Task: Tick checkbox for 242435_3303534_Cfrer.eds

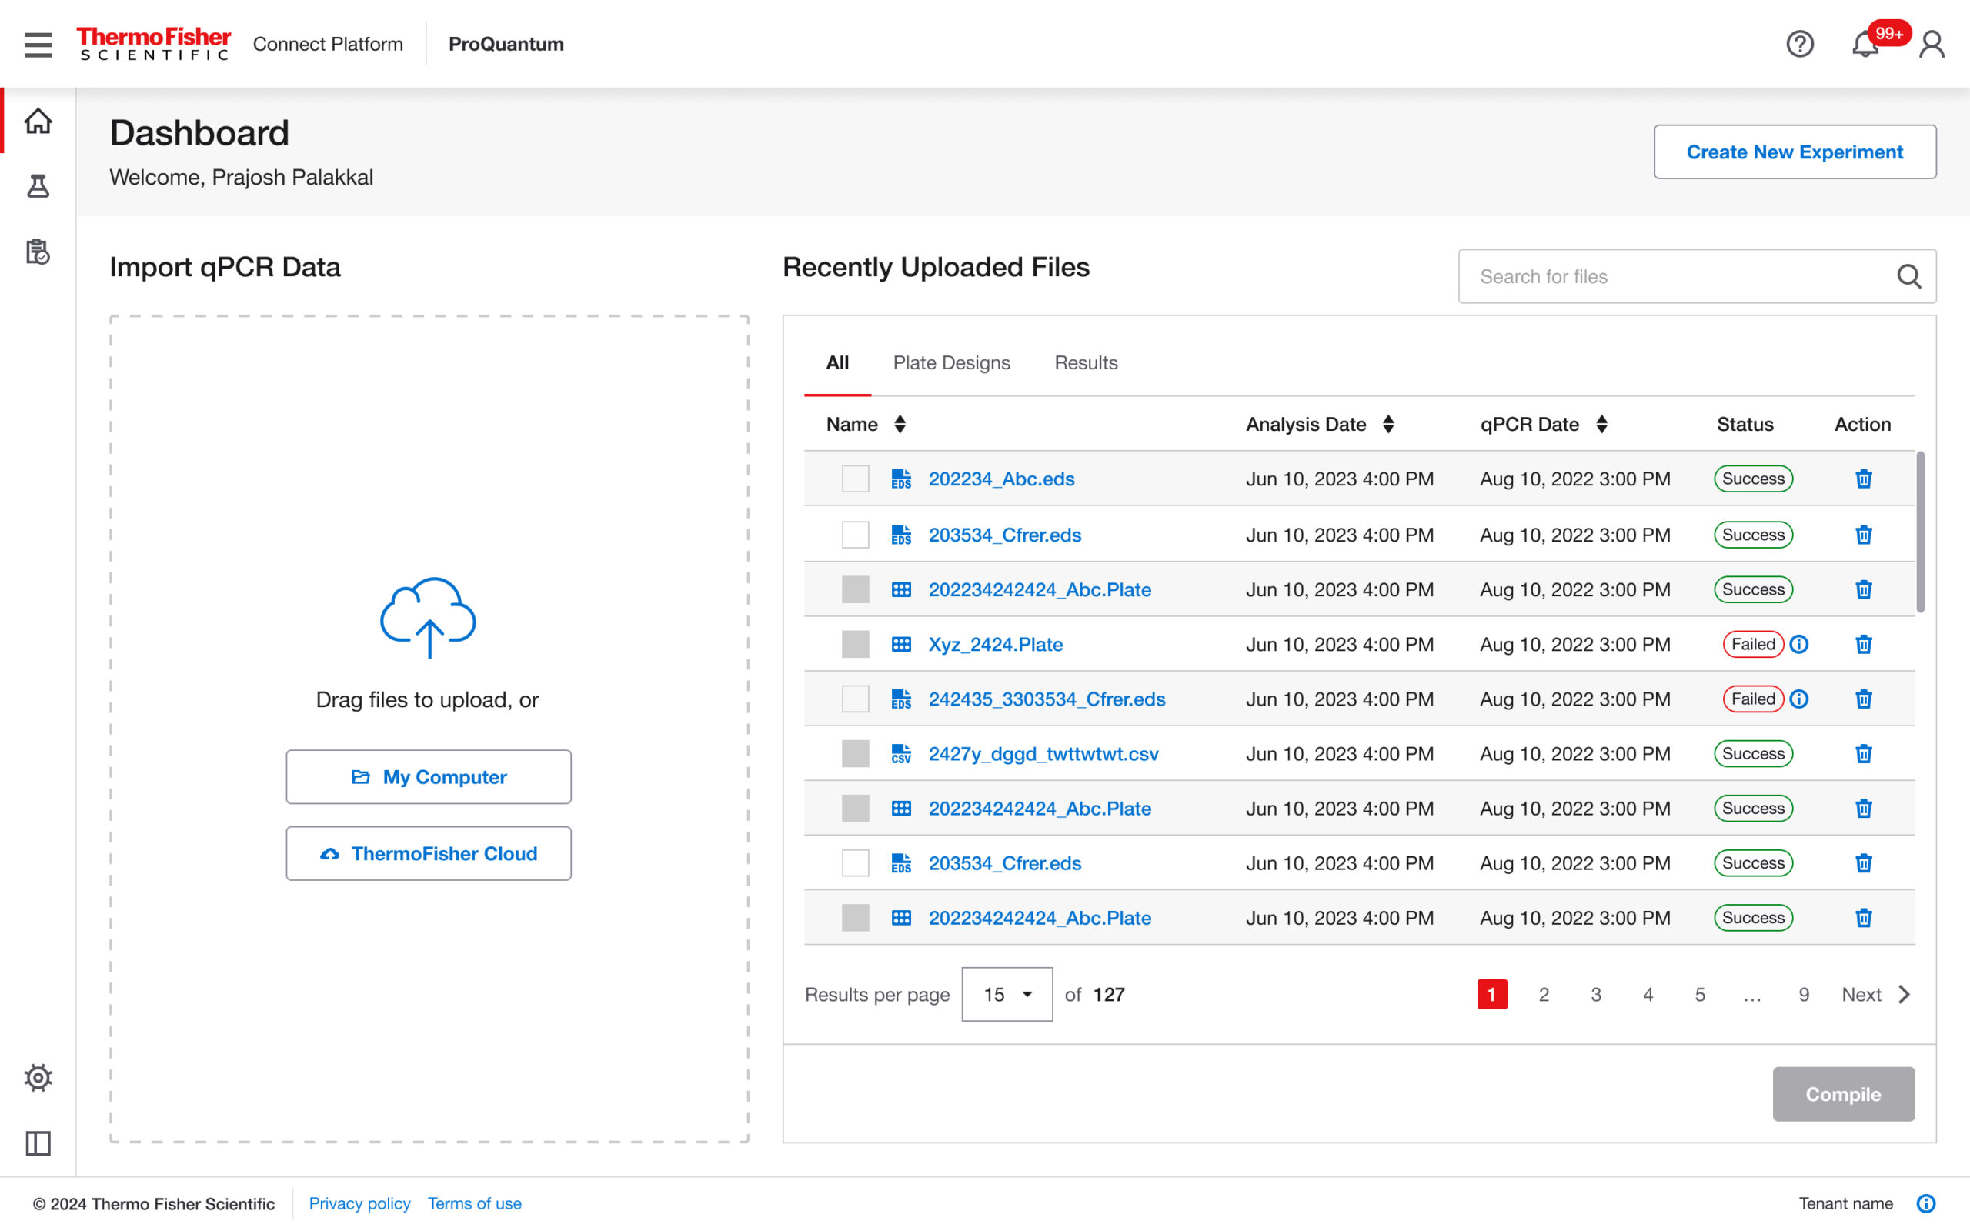Action: click(x=855, y=699)
